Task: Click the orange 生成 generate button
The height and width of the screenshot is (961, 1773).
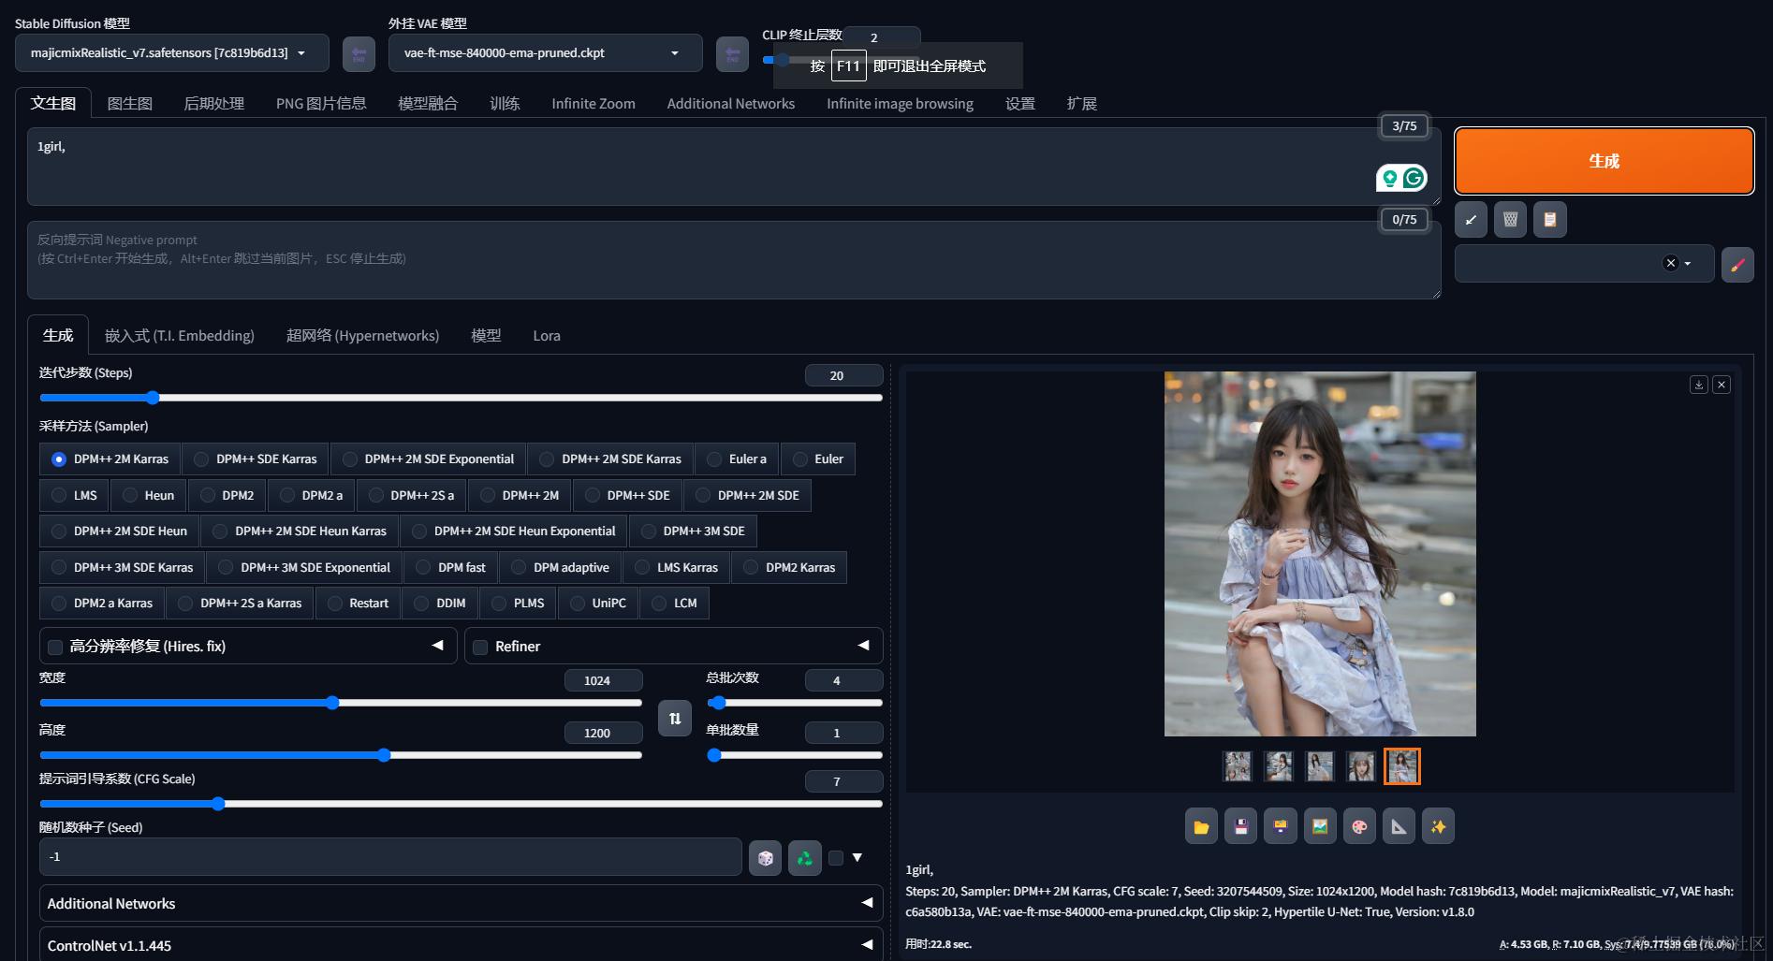Action: 1604,161
